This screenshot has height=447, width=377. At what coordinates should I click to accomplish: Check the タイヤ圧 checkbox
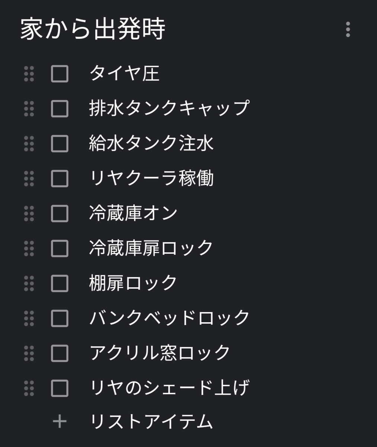point(60,74)
